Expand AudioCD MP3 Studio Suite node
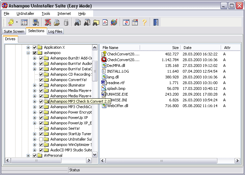 pos(34,150)
